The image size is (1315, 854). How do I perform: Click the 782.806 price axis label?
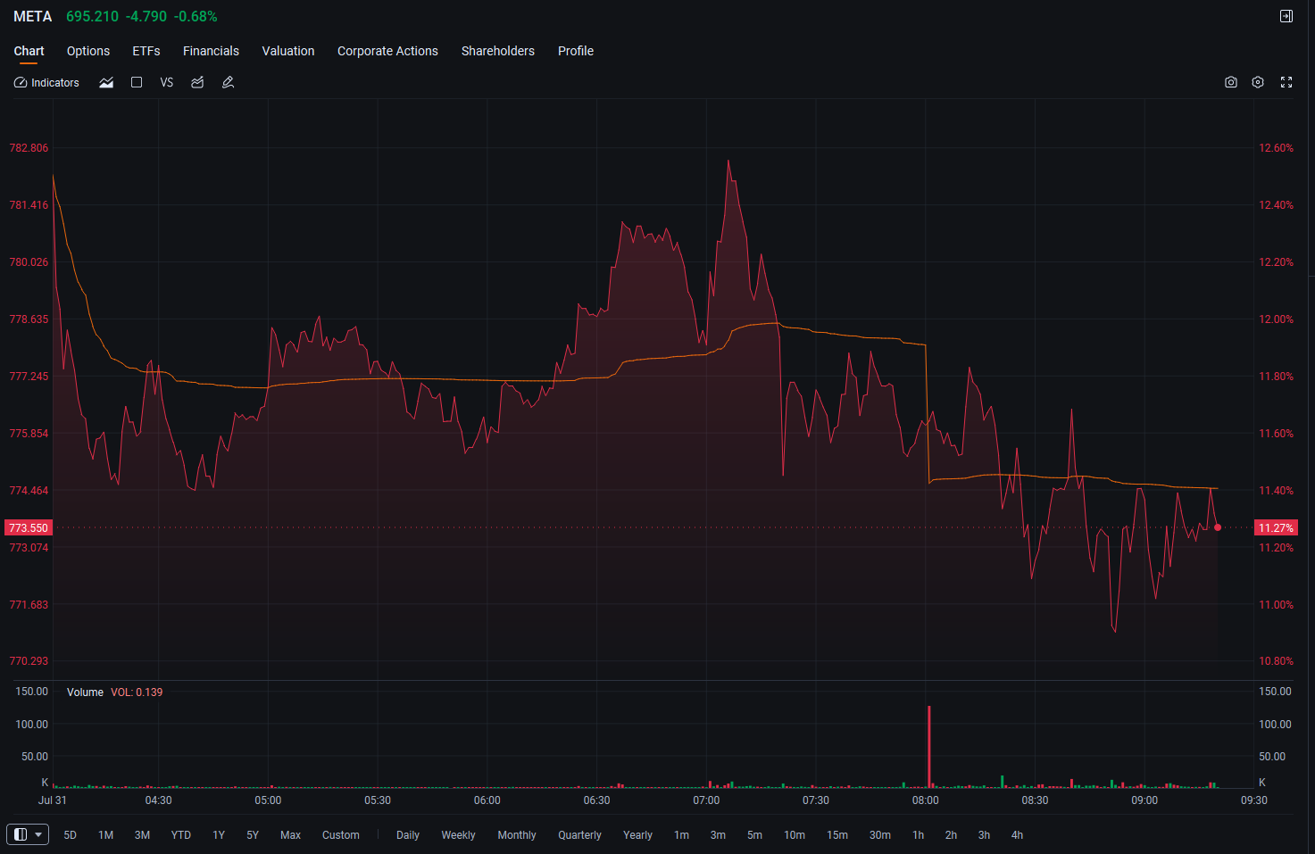click(29, 148)
